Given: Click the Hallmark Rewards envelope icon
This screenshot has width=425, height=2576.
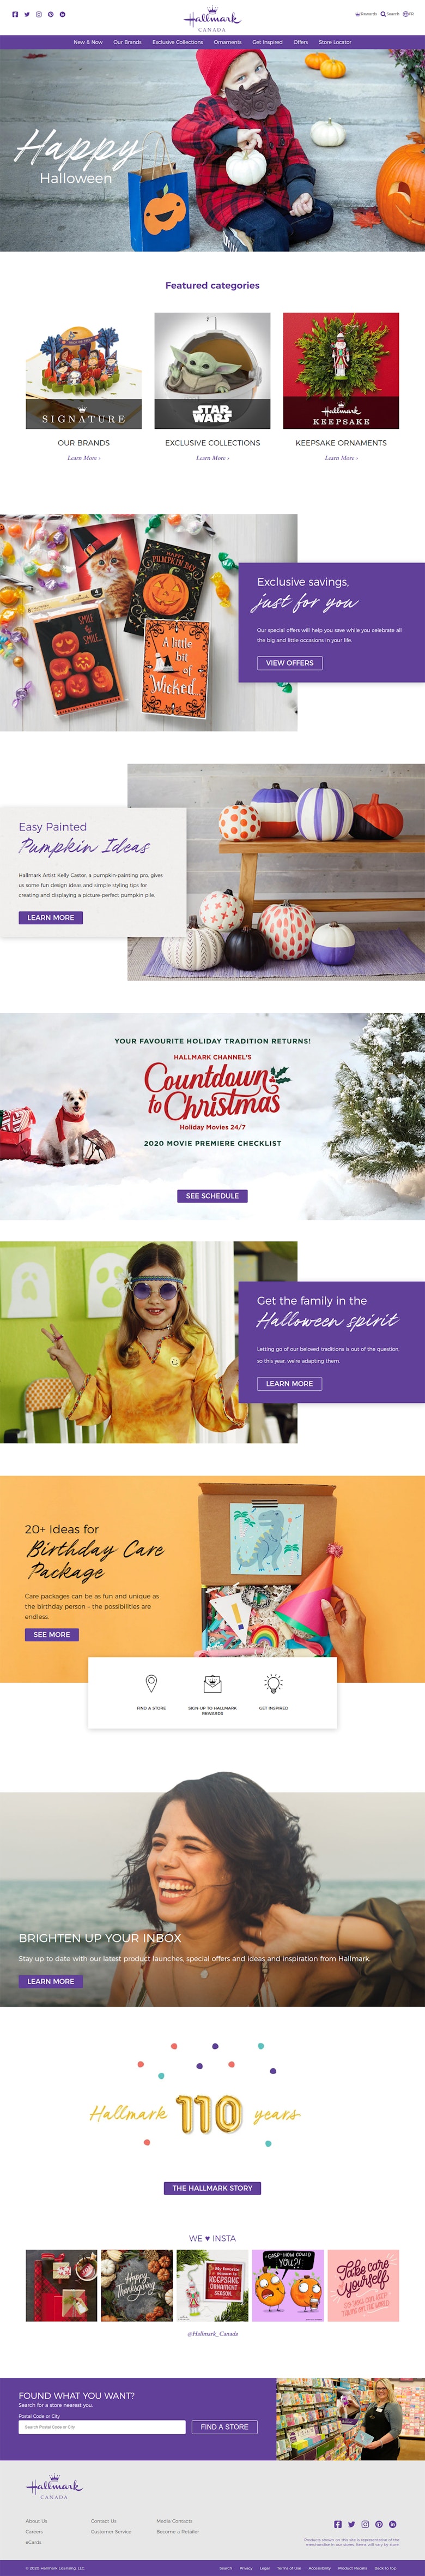Looking at the screenshot, I should [212, 1684].
